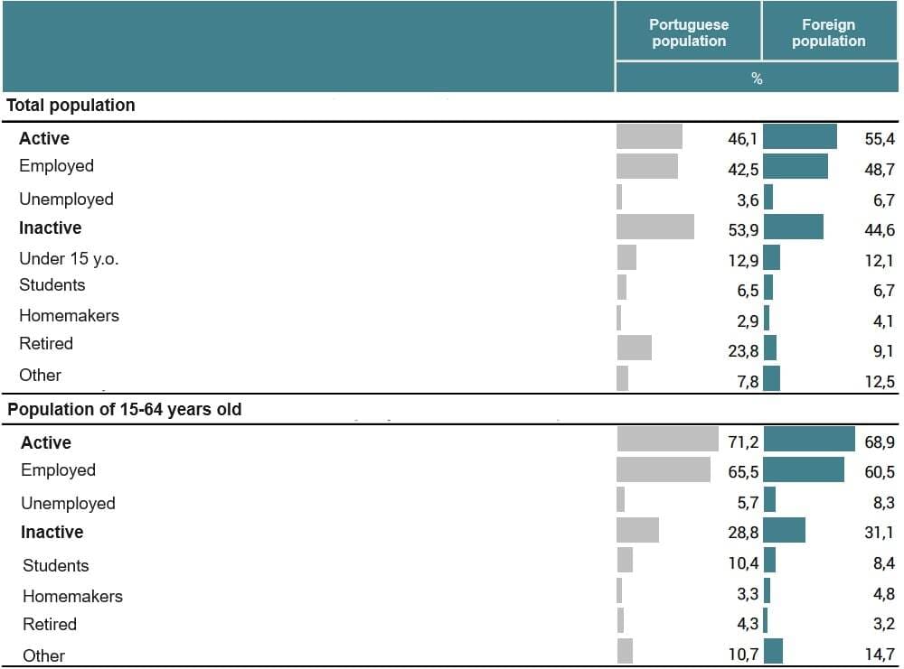Select the value 14,7 in Foreign column
Screen dimensions: 904x669
880,655
